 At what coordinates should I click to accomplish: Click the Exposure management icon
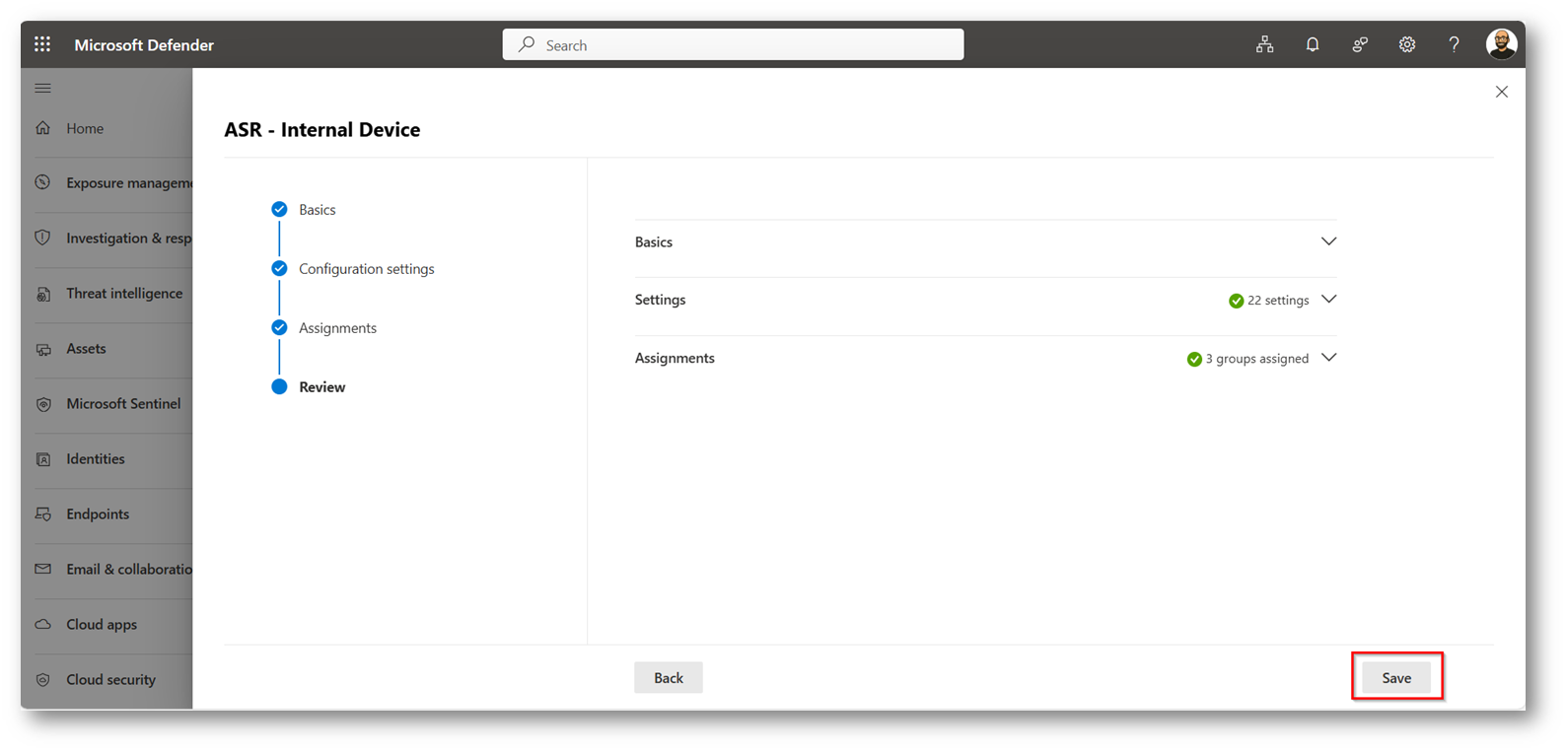pyautogui.click(x=42, y=182)
